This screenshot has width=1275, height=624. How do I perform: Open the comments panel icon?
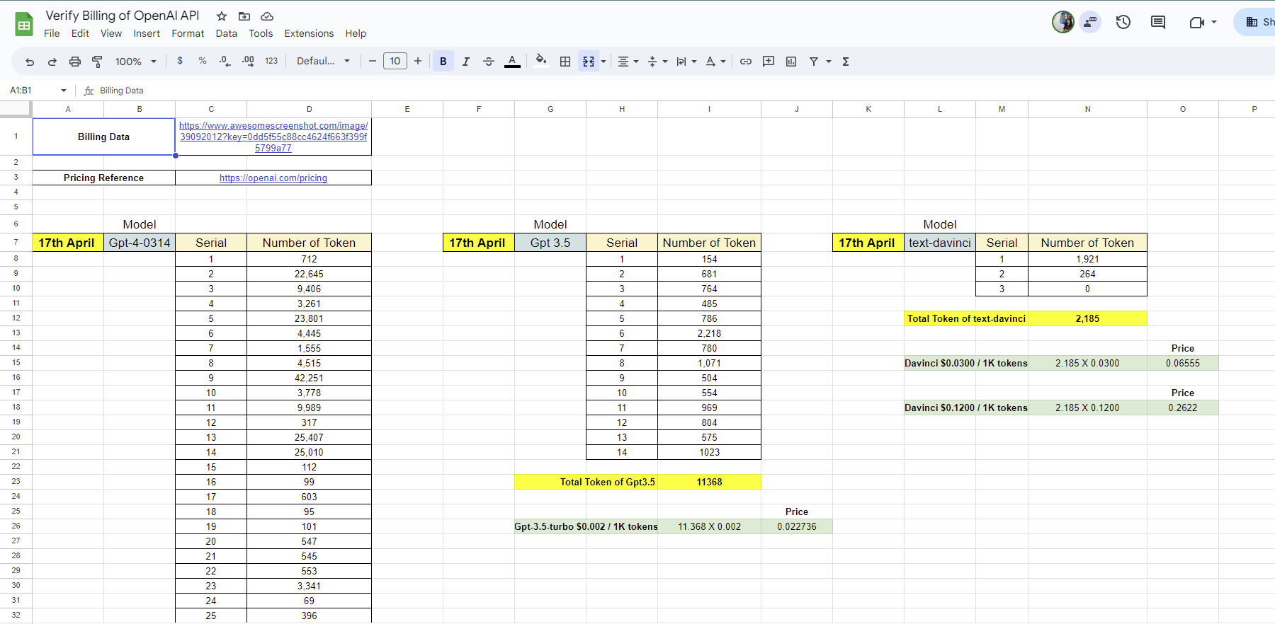pos(1158,22)
